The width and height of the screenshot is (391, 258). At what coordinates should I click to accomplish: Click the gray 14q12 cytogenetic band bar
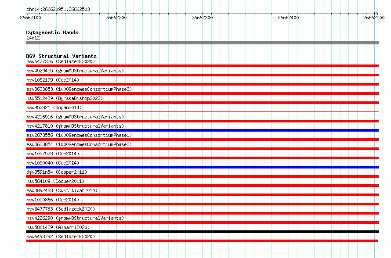click(x=202, y=43)
